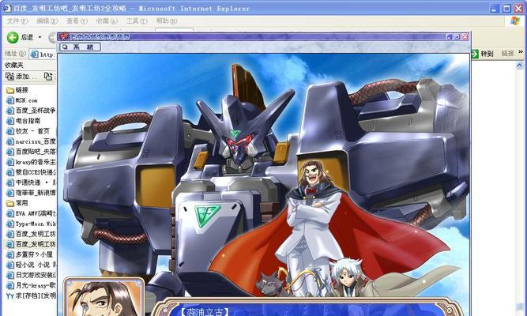Click the scroll up arrow in IE
Viewport: 527px width, 316px height.
[x=520, y=66]
